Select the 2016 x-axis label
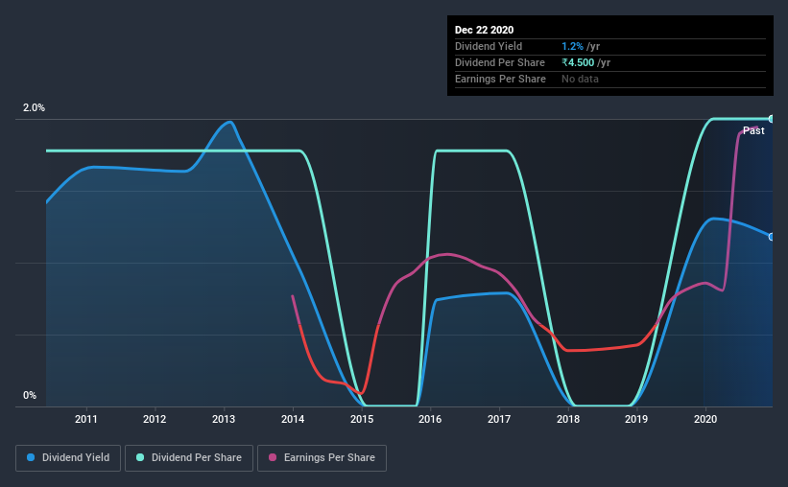Screen dimensions: 788x487 tap(430, 419)
